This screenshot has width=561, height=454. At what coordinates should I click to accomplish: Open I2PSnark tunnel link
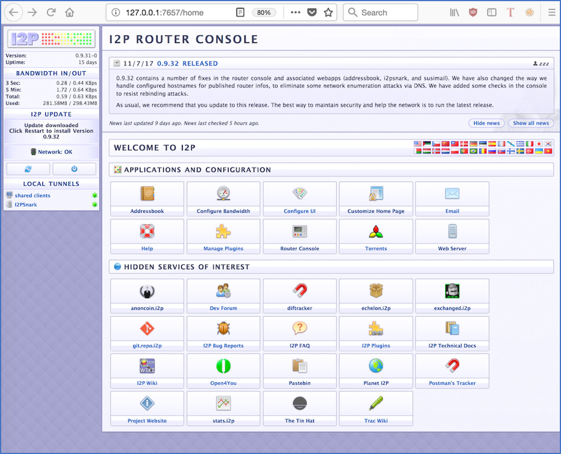tap(25, 204)
